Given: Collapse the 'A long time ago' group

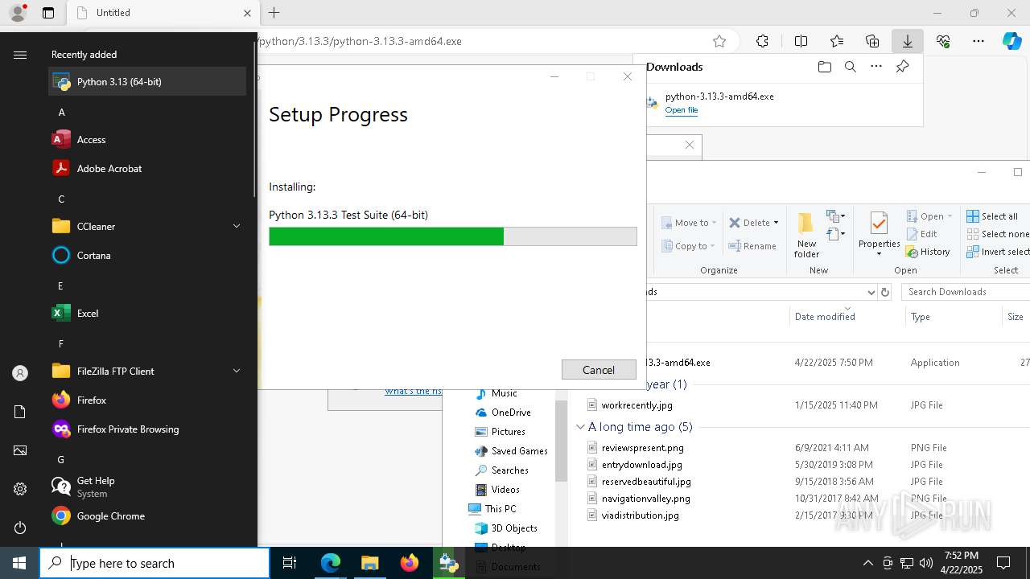Looking at the screenshot, I should pyautogui.click(x=580, y=427).
